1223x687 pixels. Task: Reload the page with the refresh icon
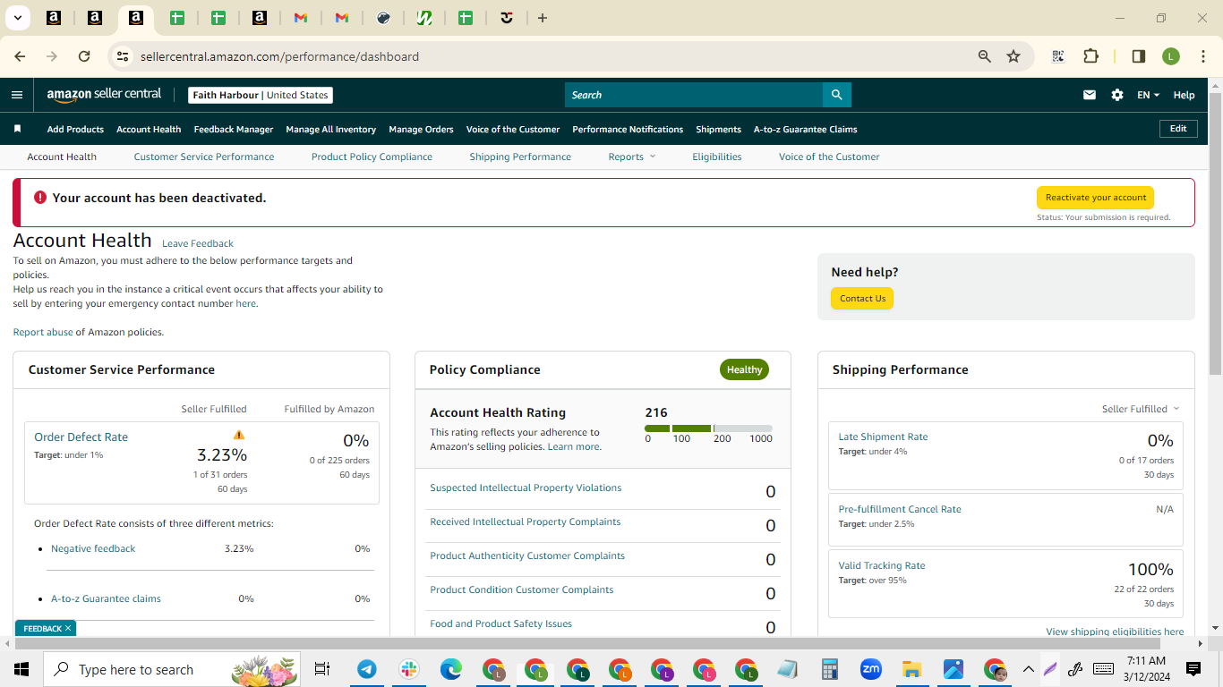pos(84,56)
